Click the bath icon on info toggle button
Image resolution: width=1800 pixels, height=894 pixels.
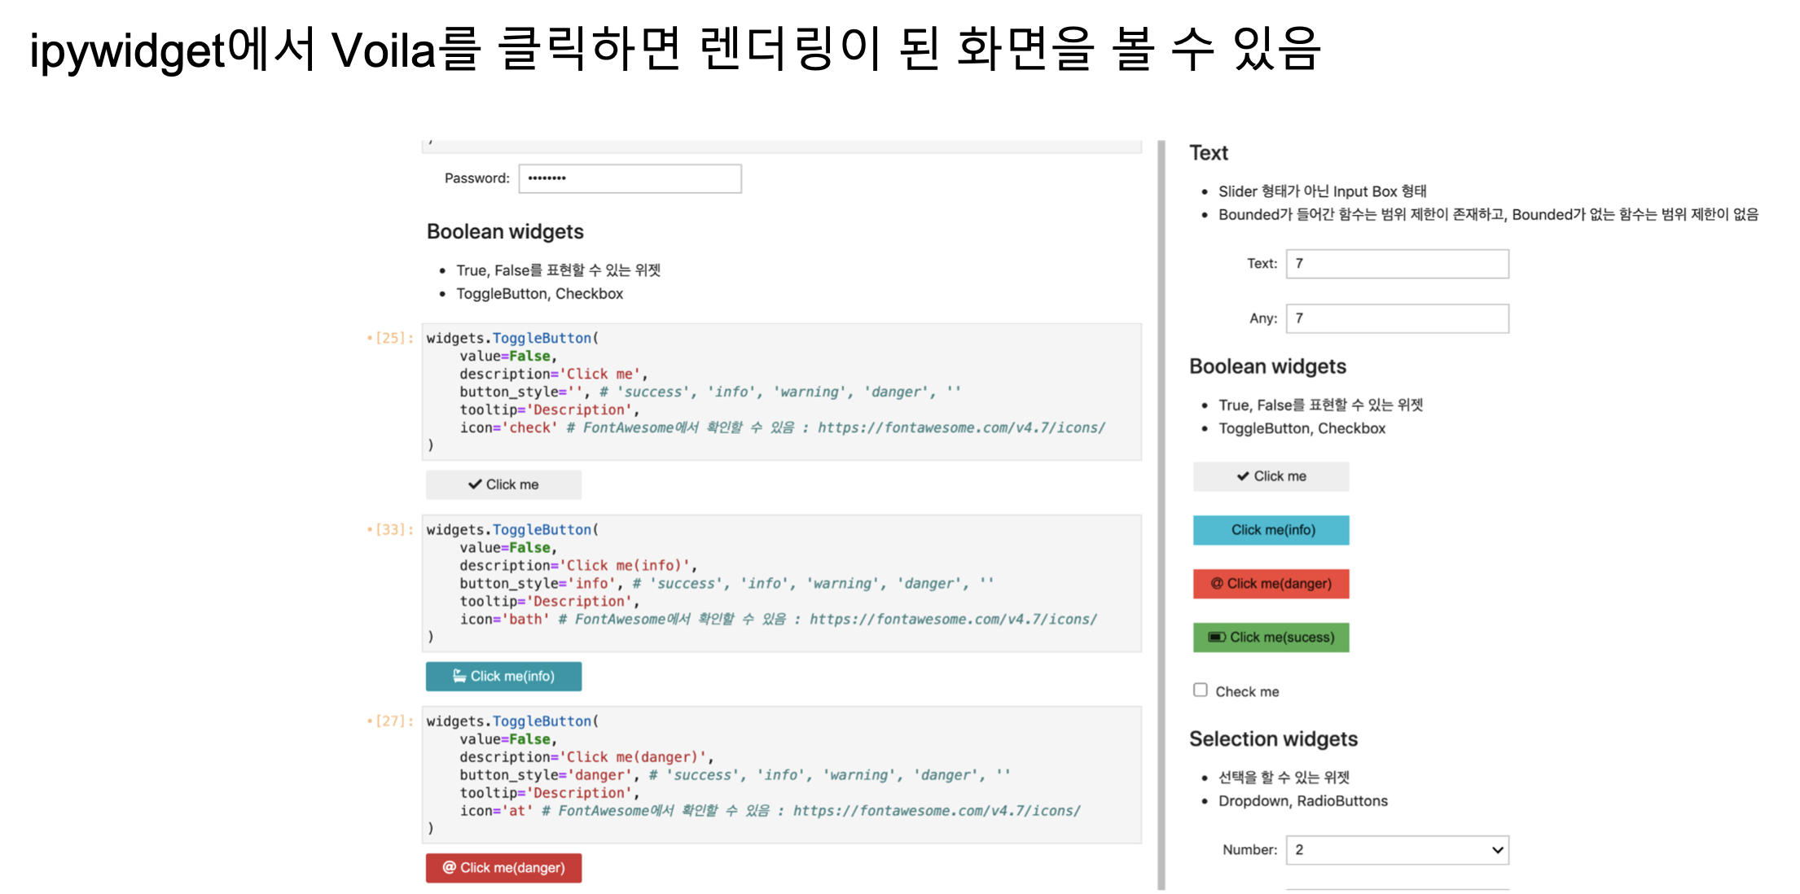pos(459,676)
